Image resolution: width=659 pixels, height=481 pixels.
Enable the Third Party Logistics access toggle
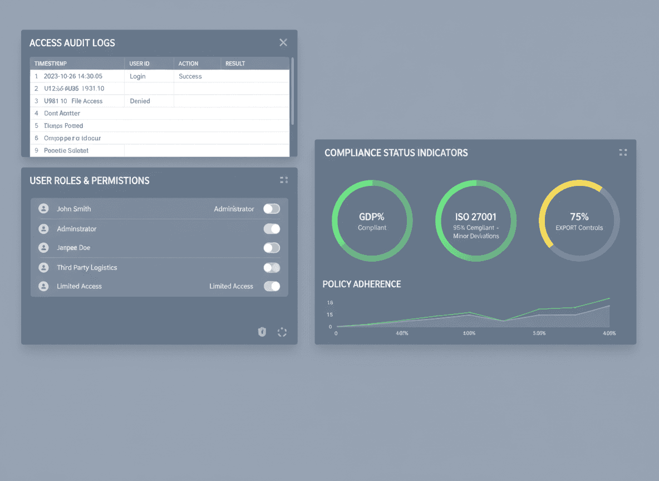pyautogui.click(x=271, y=267)
